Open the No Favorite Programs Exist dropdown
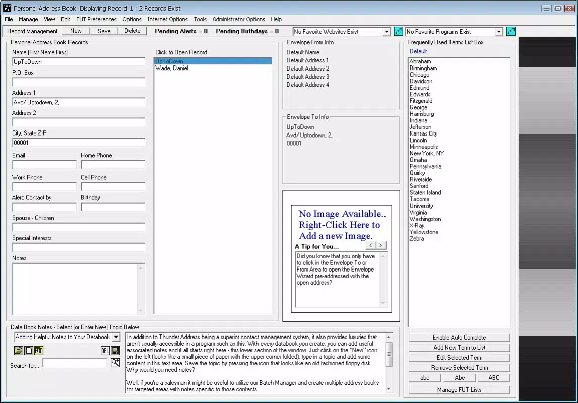The width and height of the screenshot is (578, 403). [x=499, y=32]
